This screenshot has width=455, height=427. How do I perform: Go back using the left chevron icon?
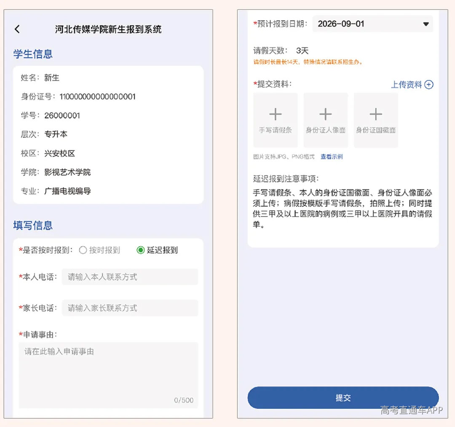[x=17, y=29]
